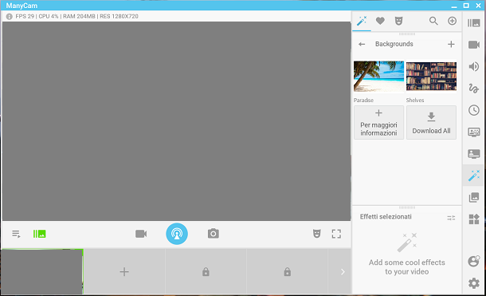Image resolution: width=486 pixels, height=296 pixels.
Task: Maximize the ManyCam window
Action: (466, 6)
